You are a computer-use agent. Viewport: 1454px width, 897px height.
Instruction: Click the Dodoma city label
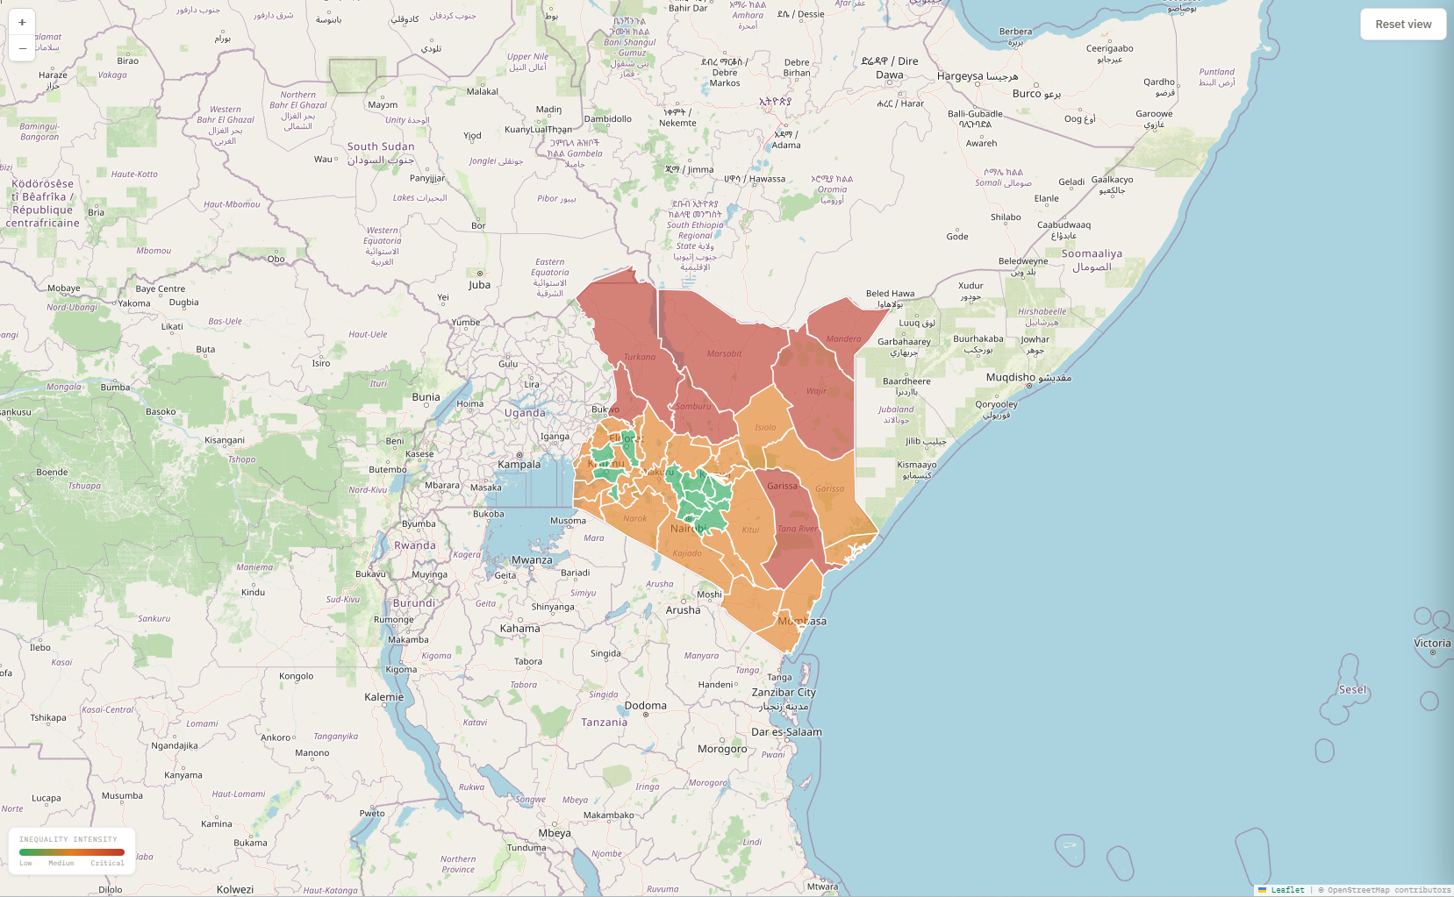646,705
